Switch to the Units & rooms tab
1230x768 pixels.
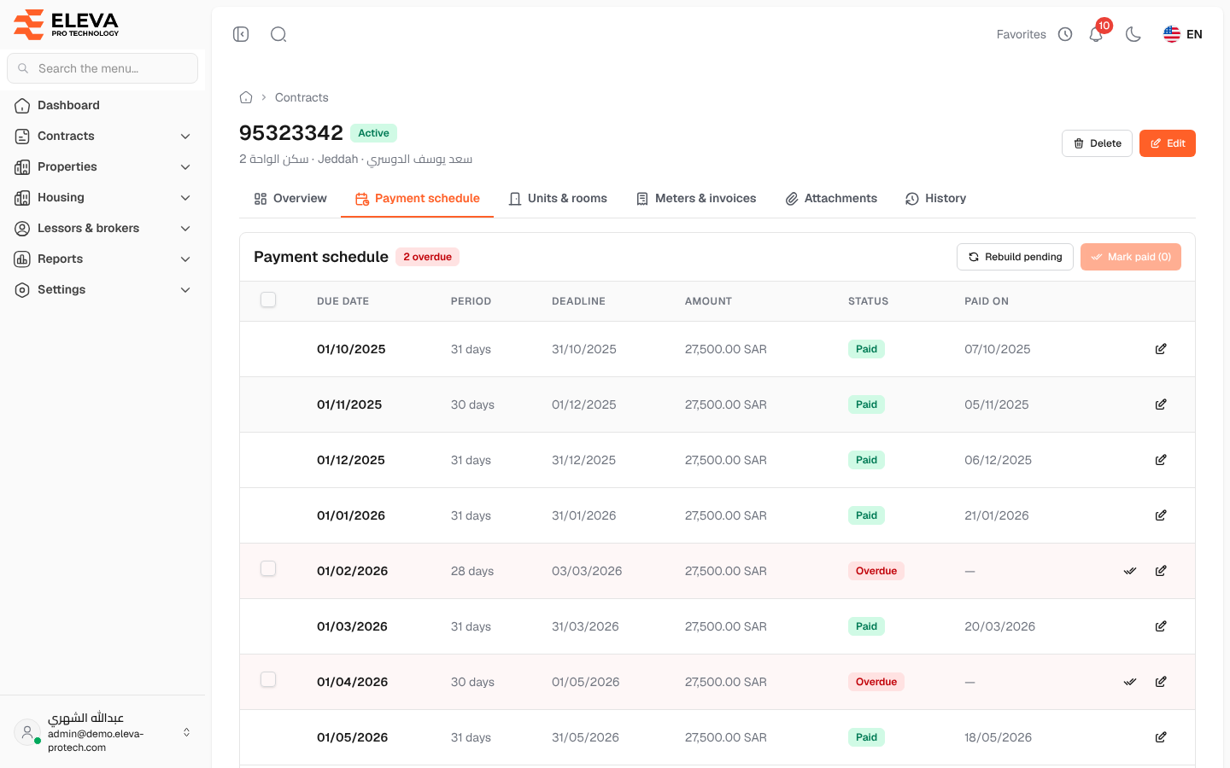point(558,198)
